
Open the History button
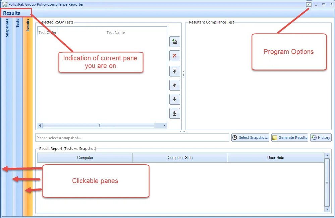click(x=321, y=138)
